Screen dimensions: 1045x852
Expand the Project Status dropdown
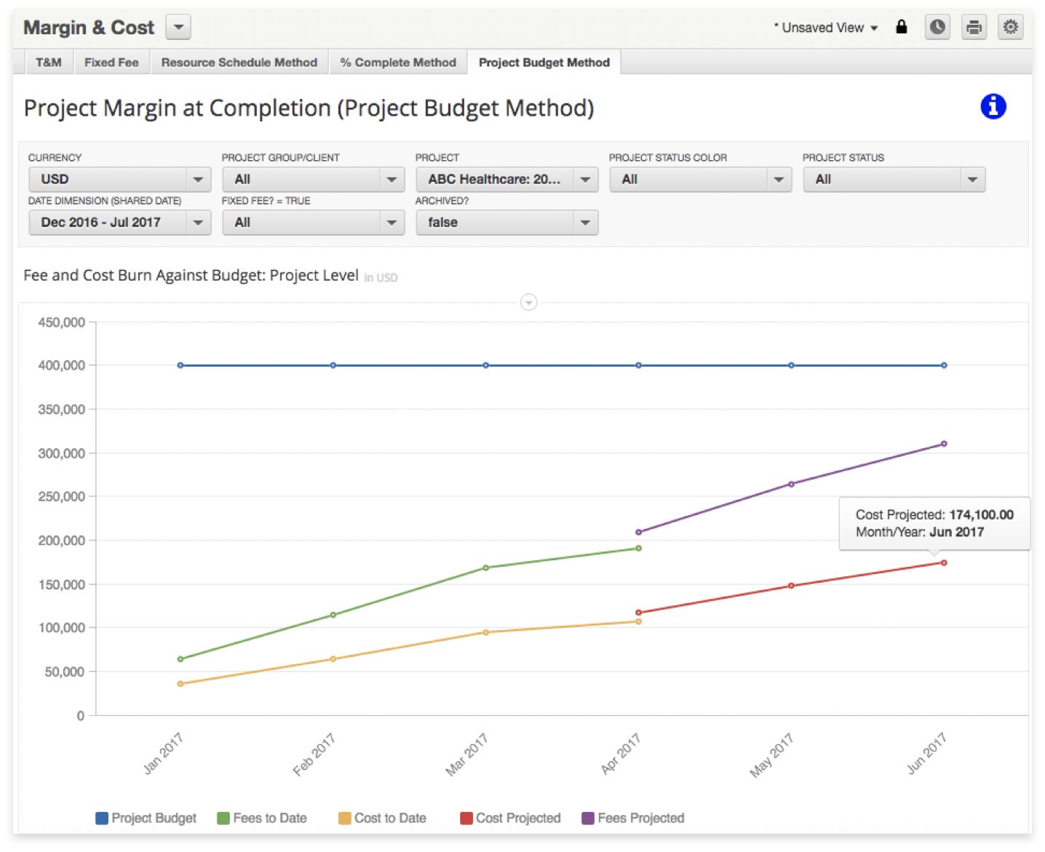point(894,179)
